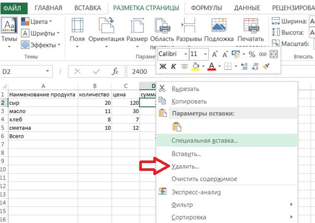Click the Область печати print area icon
The width and height of the screenshot is (315, 223).
click(x=162, y=26)
